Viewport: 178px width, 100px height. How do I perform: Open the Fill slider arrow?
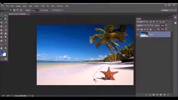click(166, 29)
